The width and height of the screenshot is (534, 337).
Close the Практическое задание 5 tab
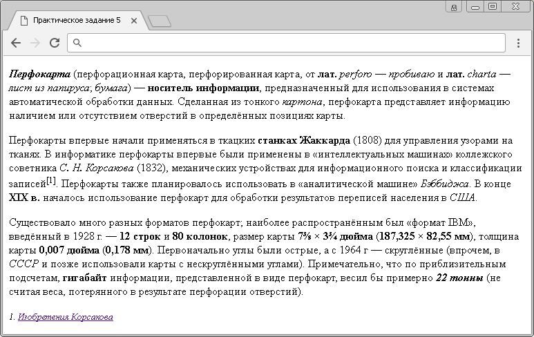click(134, 21)
